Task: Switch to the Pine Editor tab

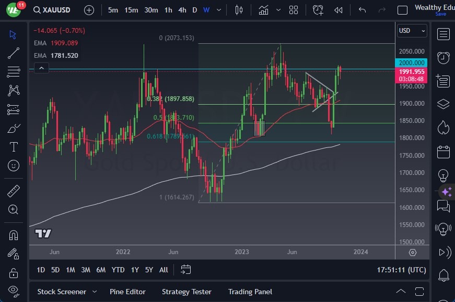Action: point(127,292)
